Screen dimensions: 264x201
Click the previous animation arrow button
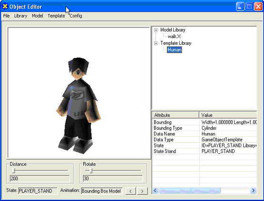point(130,191)
